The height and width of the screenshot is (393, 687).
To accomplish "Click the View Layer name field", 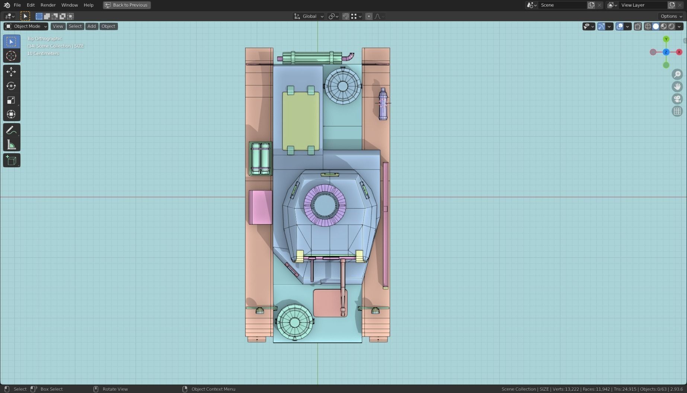I will click(x=643, y=5).
